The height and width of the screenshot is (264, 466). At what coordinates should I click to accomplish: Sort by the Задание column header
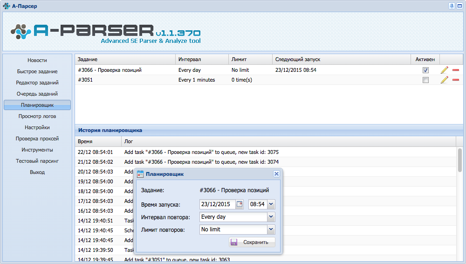point(125,59)
